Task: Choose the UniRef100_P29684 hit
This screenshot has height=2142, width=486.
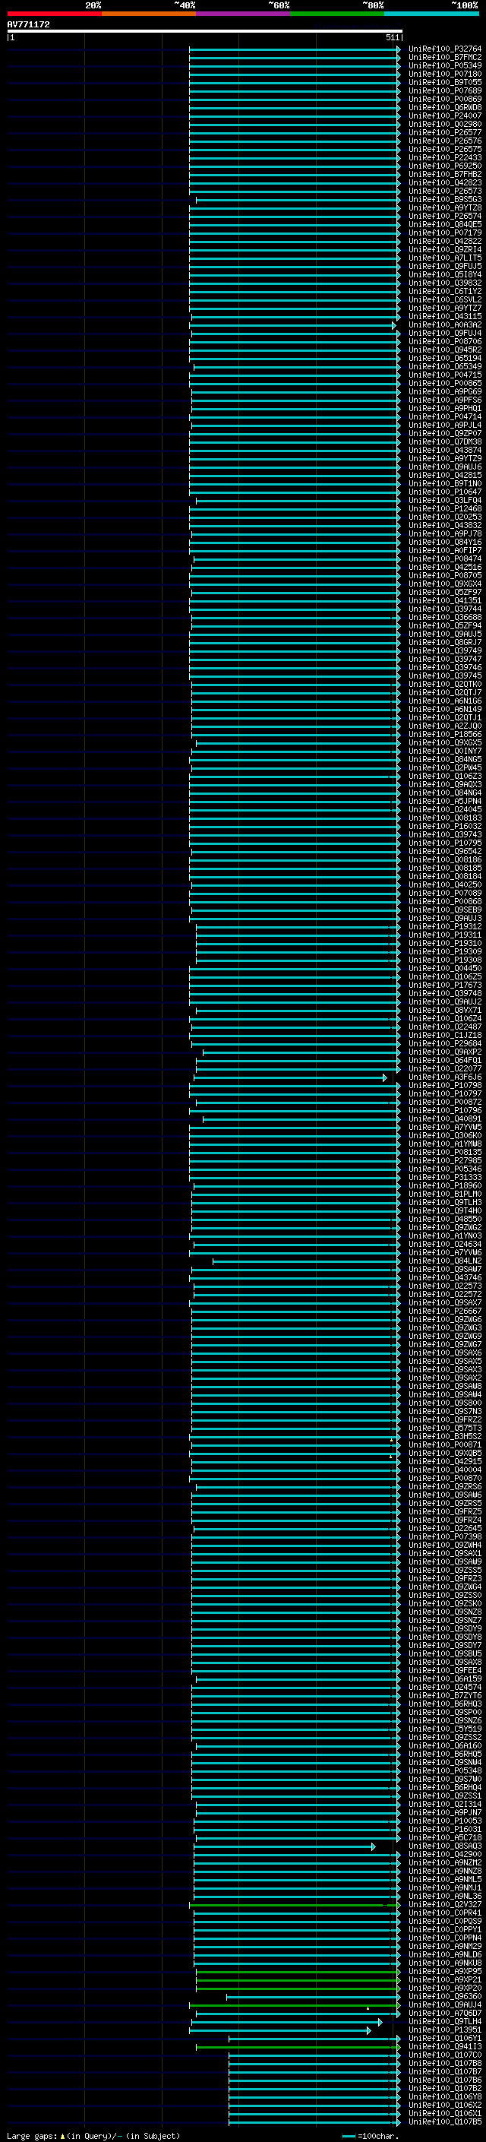Action: [x=445, y=1043]
